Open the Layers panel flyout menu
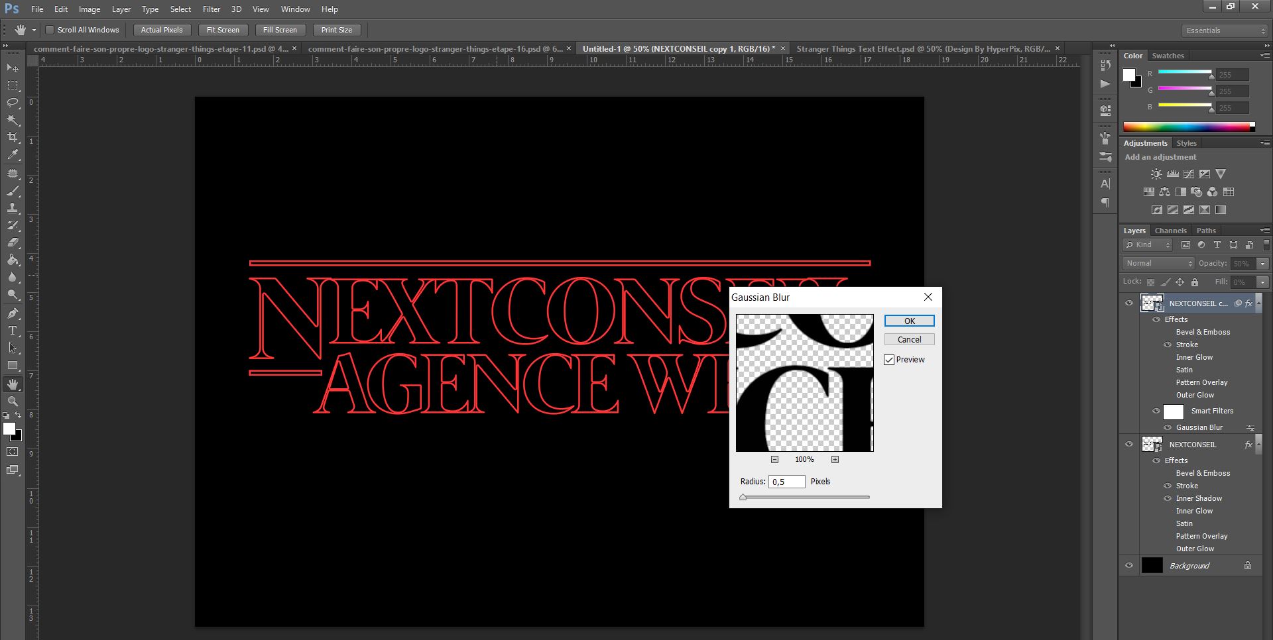The image size is (1273, 640). tap(1265, 231)
